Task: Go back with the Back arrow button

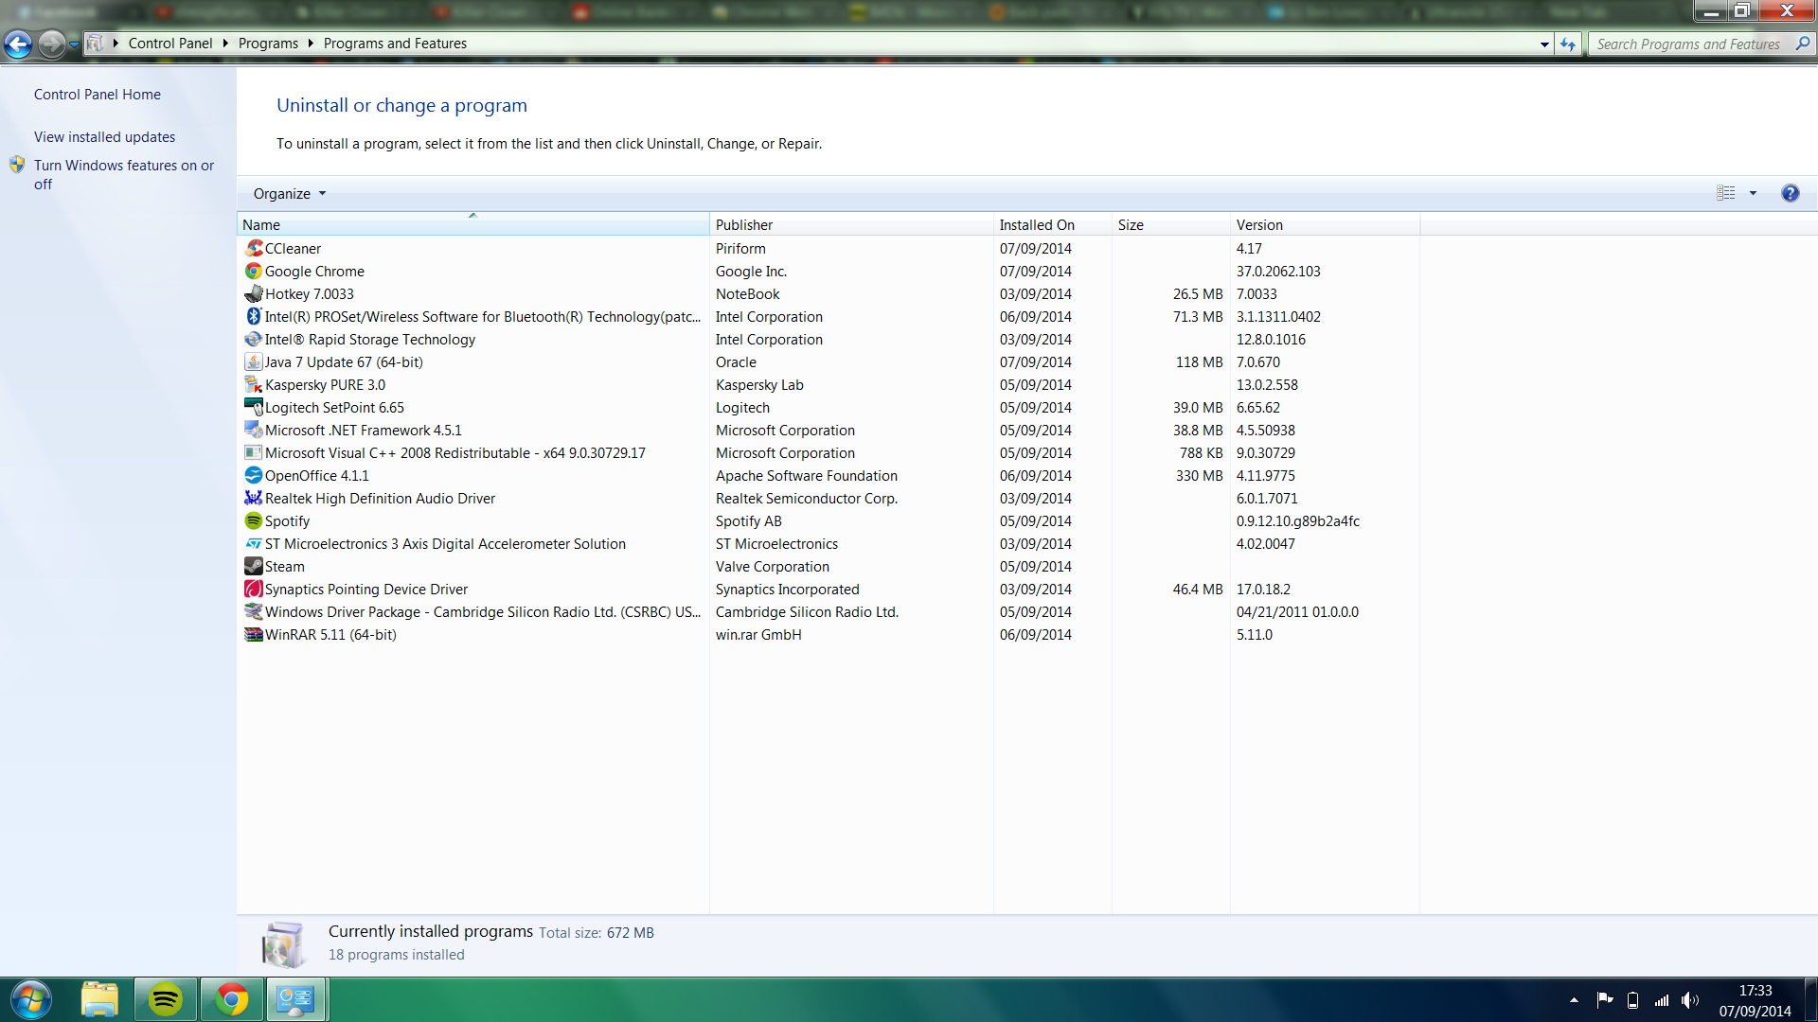Action: [18, 44]
